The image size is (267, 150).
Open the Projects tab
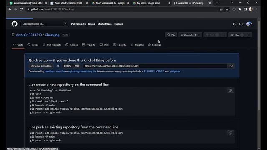pyautogui.click(x=89, y=45)
